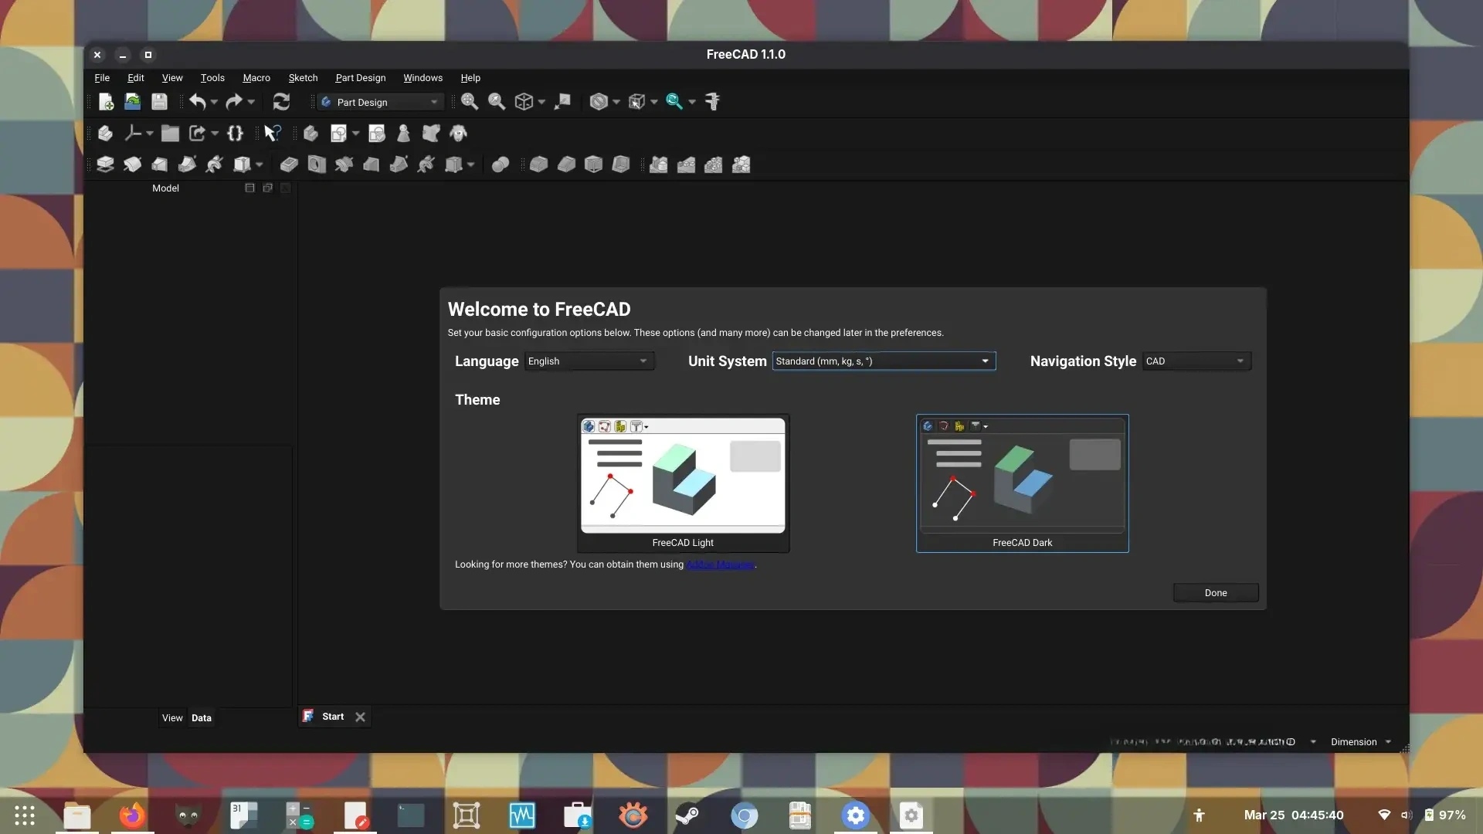Screen dimensions: 1483x834
Task: Click the Fillet tool icon
Action: click(x=538, y=164)
